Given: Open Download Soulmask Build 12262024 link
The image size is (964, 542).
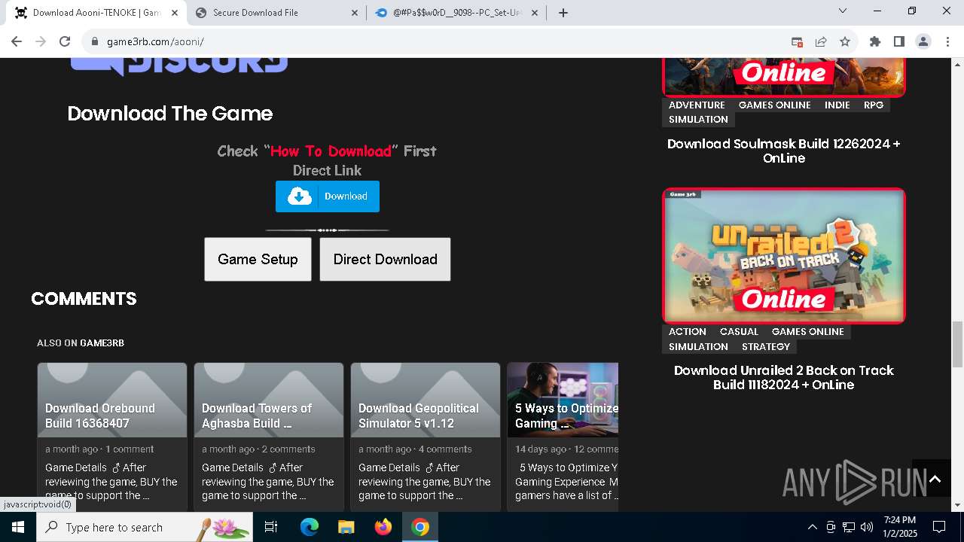Looking at the screenshot, I should (784, 151).
